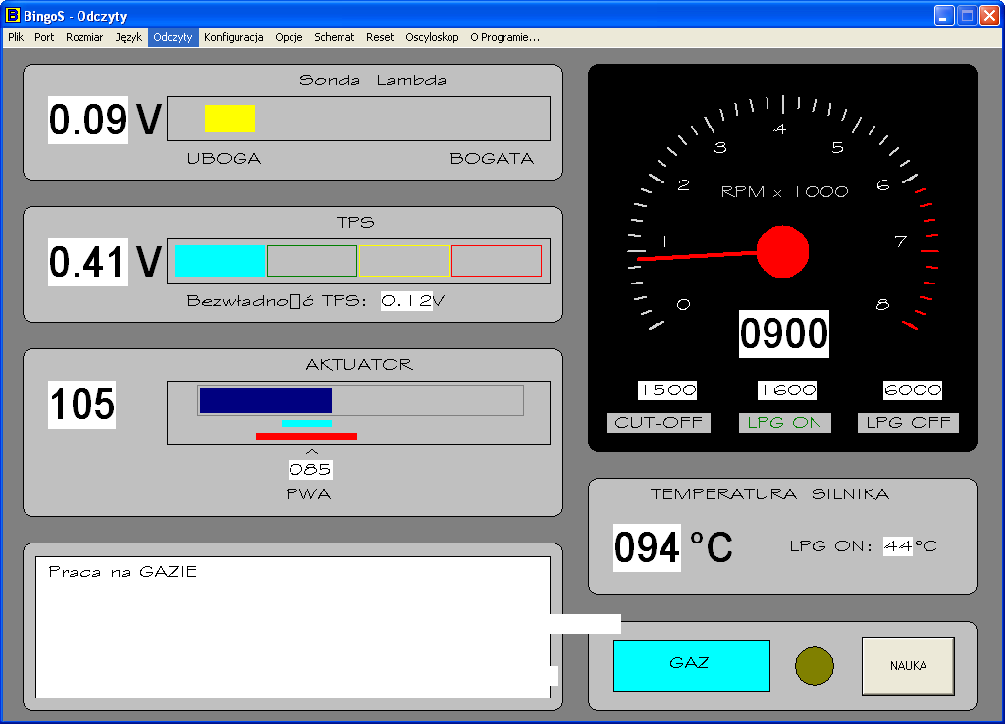
Task: Click the 1500 cut-off RPM field
Action: pyautogui.click(x=667, y=390)
